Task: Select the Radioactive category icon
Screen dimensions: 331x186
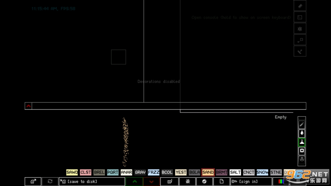Action: [302, 160]
